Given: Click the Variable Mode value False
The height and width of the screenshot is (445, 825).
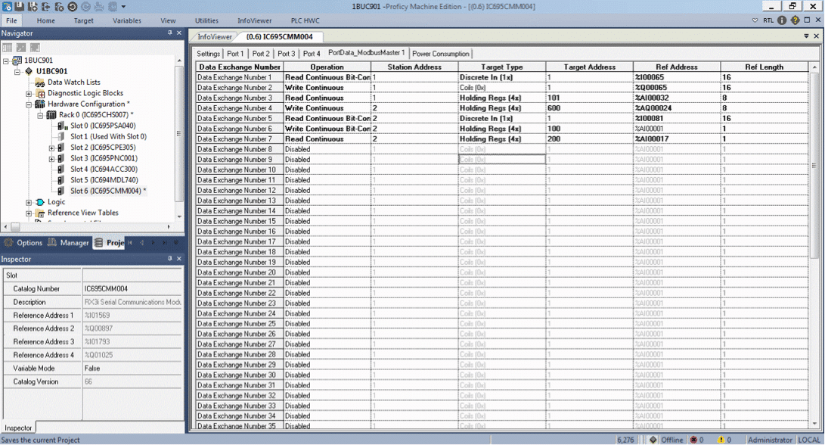Looking at the screenshot, I should [x=132, y=368].
